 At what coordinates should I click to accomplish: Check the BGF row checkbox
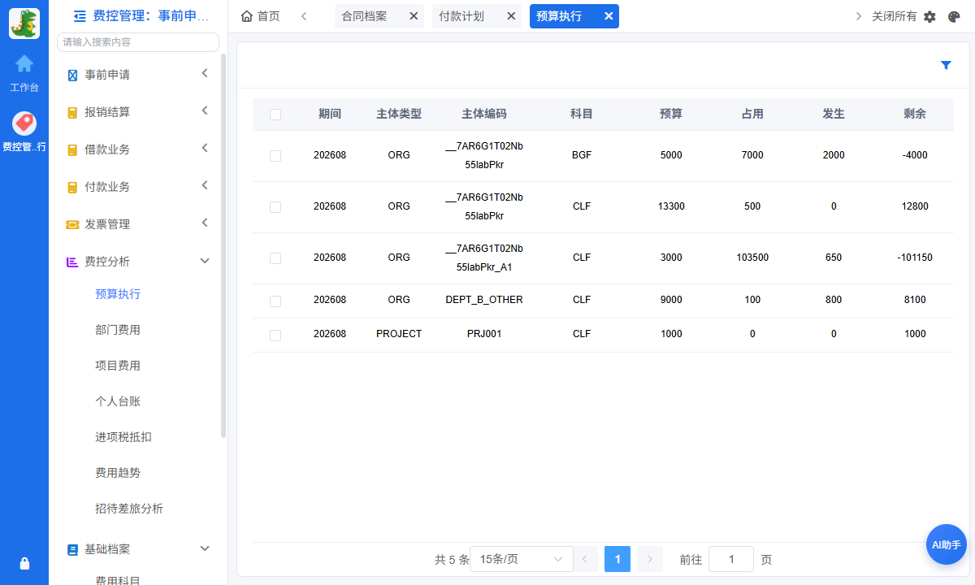(x=275, y=156)
